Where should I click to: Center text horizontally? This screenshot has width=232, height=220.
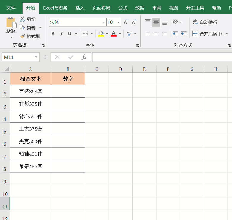coord(156,34)
